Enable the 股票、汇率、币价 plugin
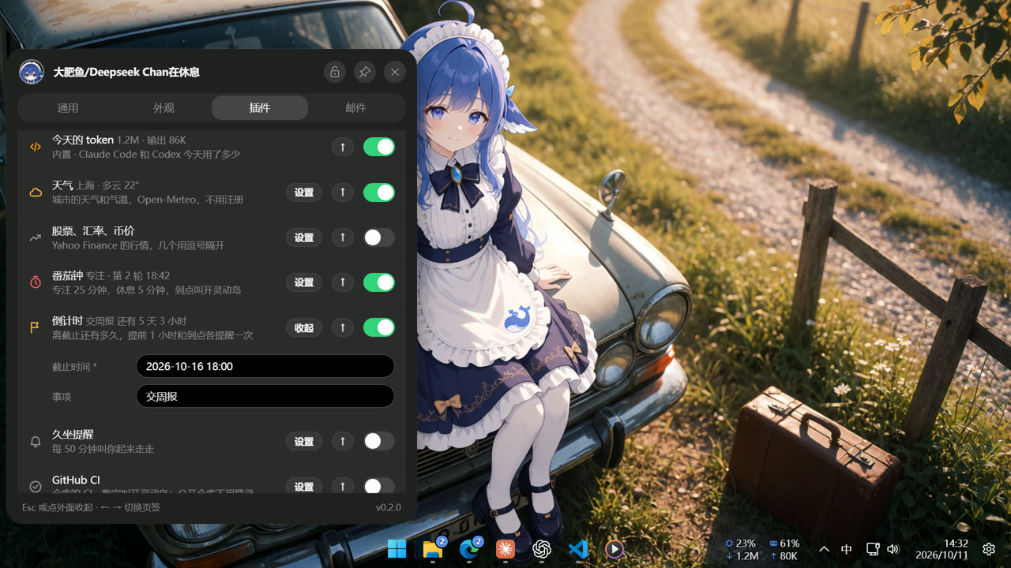 point(379,237)
